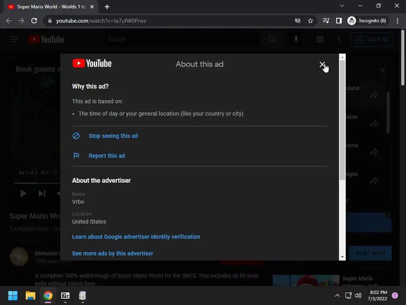Screen dimensions: 406x305
Task: Bookmark this tab with star icon
Action: coord(310,21)
